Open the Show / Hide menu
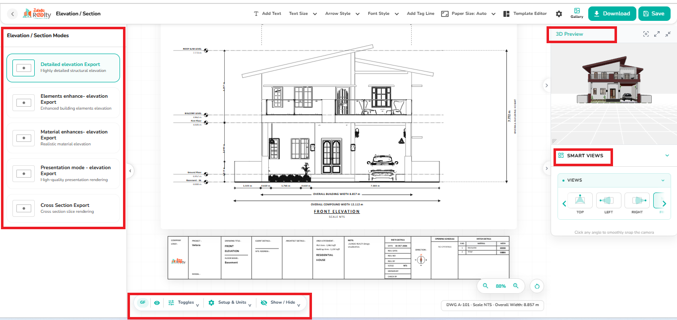The image size is (677, 320). (281, 303)
